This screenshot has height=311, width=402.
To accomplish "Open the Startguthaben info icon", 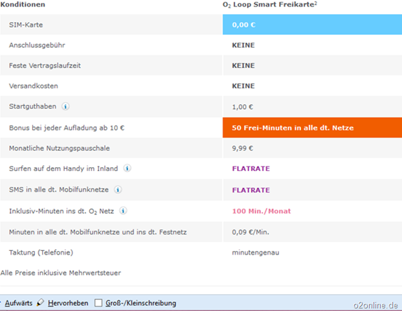I will (x=65, y=106).
